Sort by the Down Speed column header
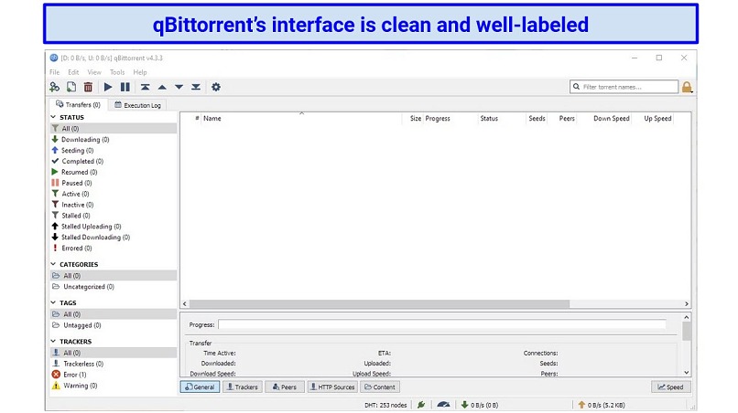 pos(606,119)
